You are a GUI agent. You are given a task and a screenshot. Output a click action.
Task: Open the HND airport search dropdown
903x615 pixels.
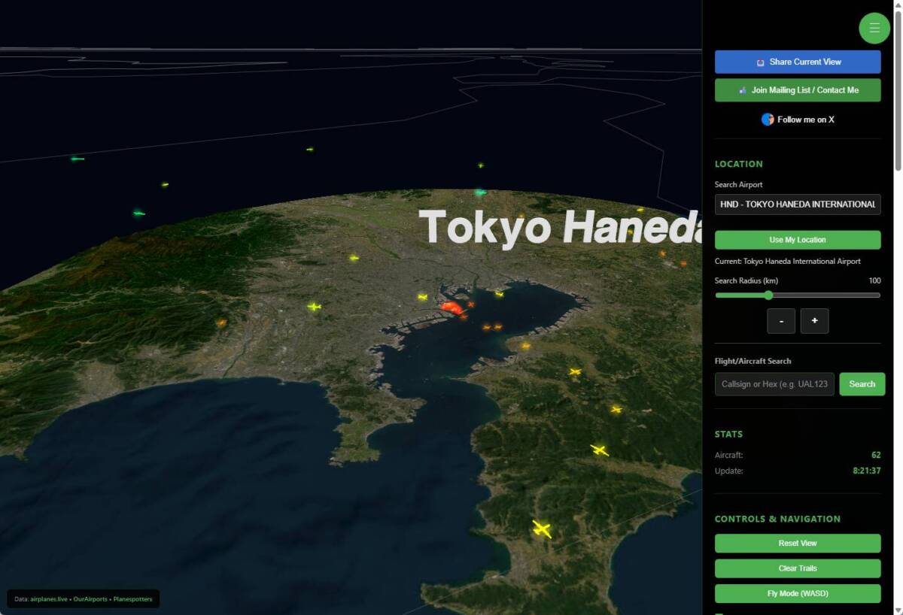(797, 204)
